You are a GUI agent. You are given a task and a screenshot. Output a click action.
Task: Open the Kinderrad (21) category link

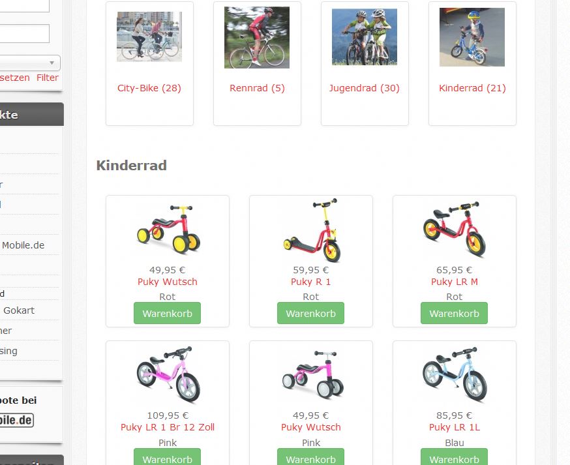pyautogui.click(x=472, y=88)
